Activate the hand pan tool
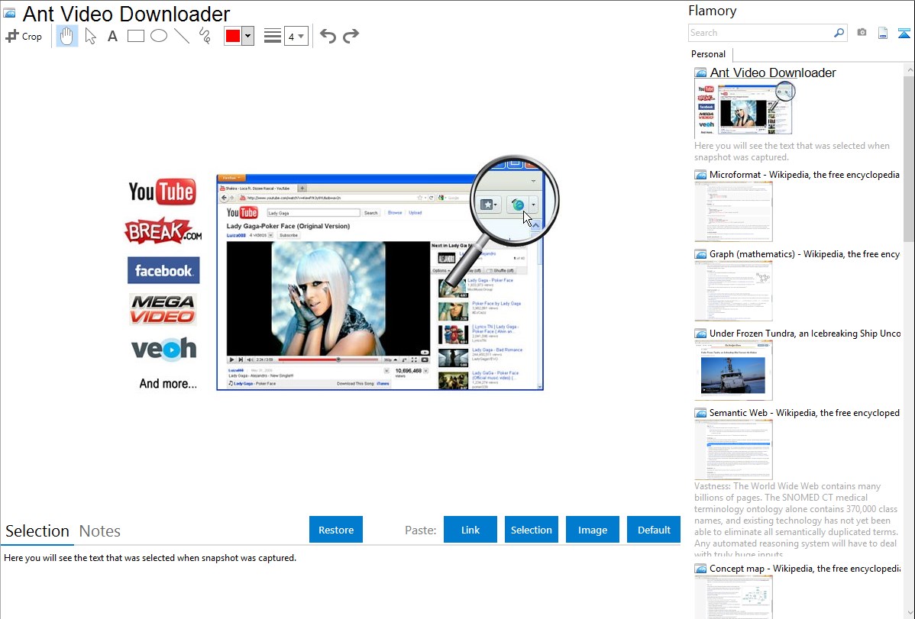 (x=66, y=36)
